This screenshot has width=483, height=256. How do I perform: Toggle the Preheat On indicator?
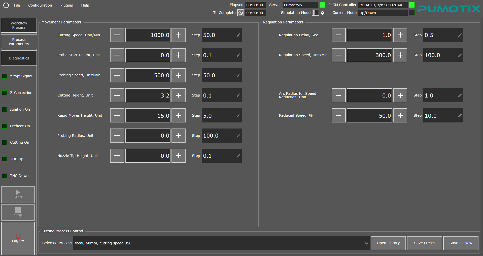tap(5, 126)
